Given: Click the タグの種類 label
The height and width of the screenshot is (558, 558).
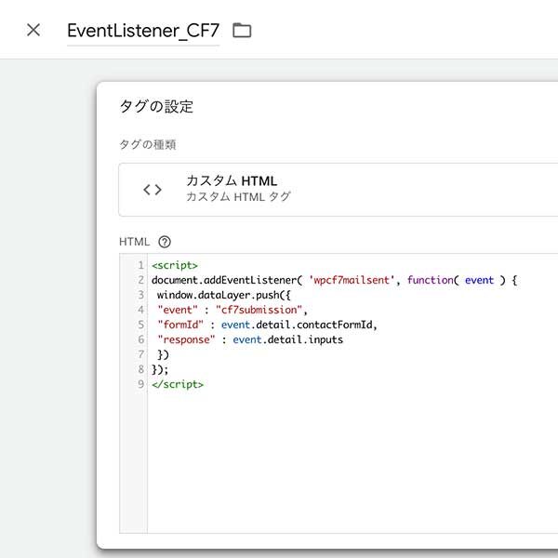Looking at the screenshot, I should tap(148, 144).
